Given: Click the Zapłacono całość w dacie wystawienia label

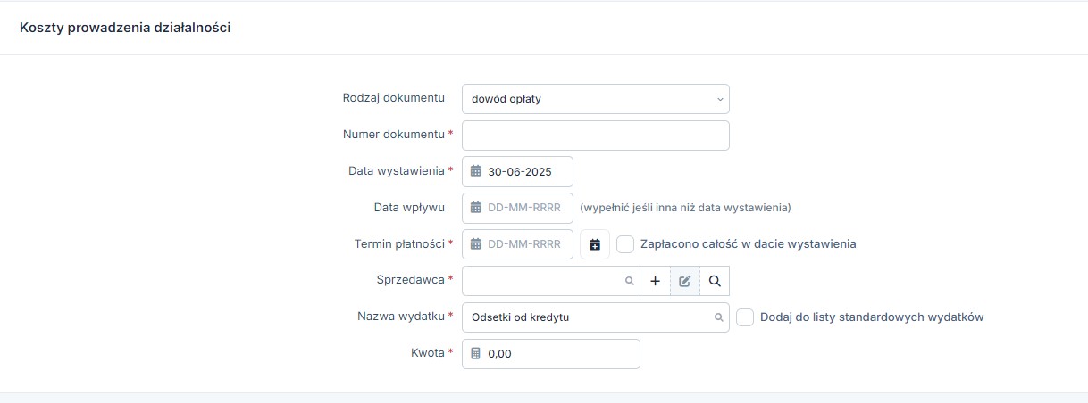Looking at the screenshot, I should click(749, 244).
